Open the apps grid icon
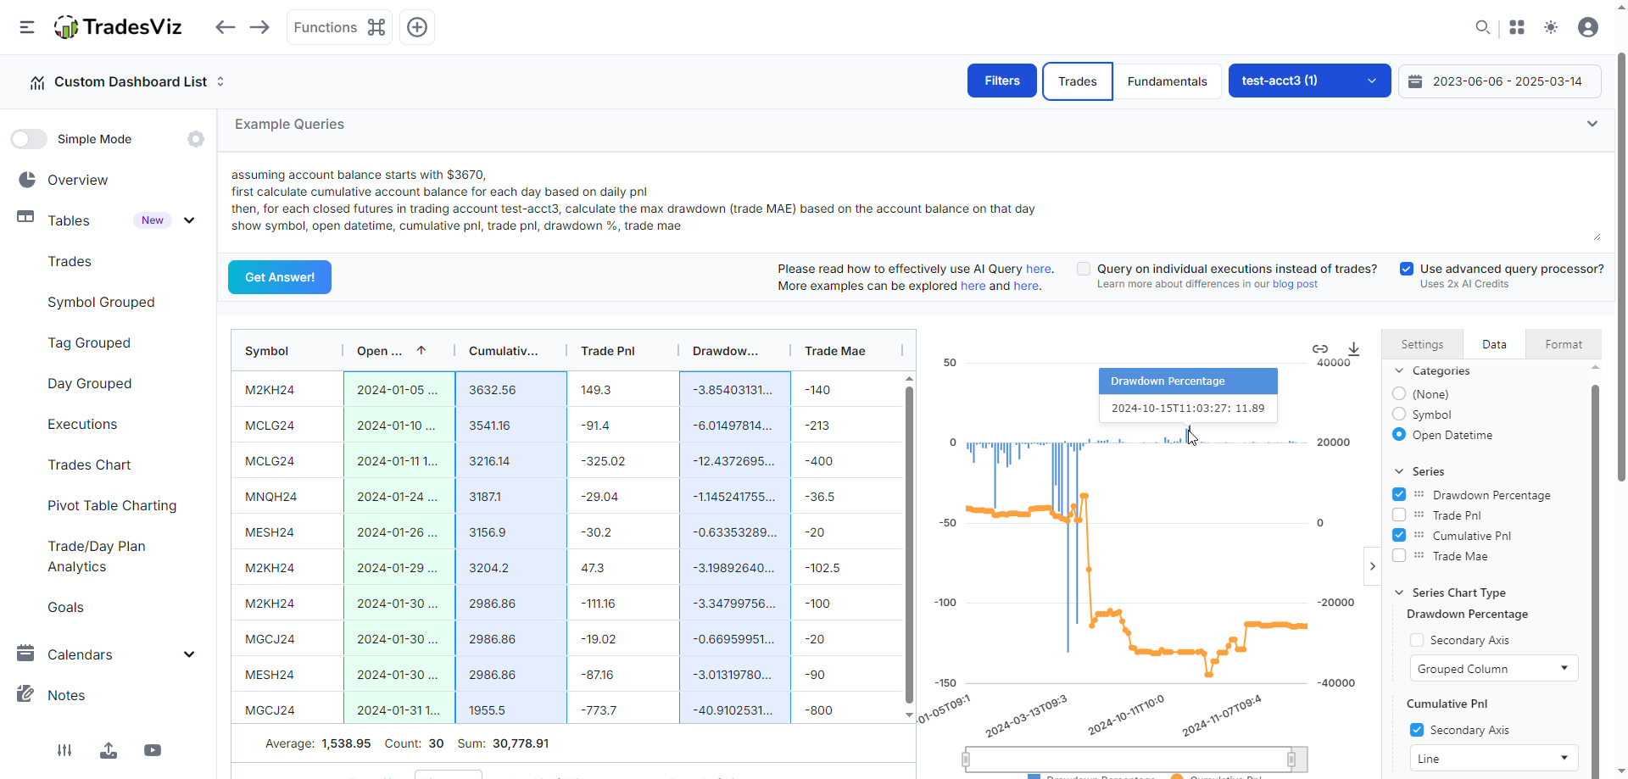 [1517, 27]
